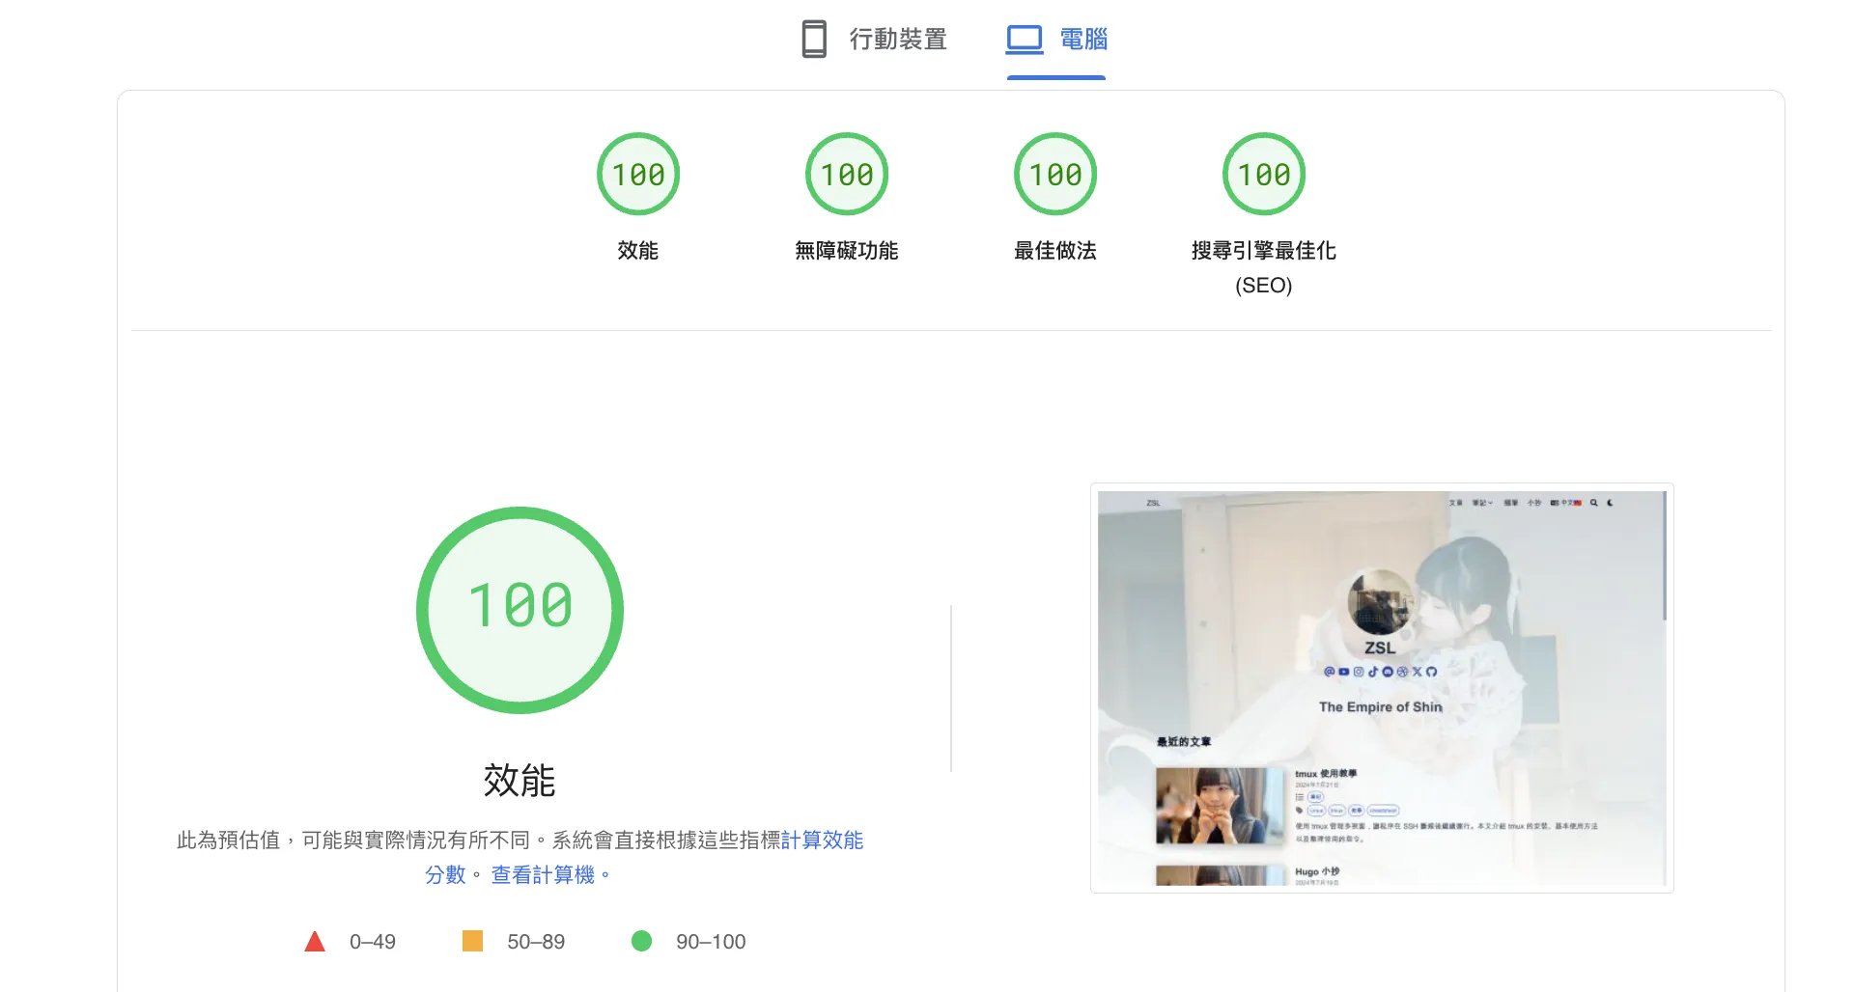This screenshot has width=1854, height=992.
Task: Click the search magnifier icon in the site navbar
Action: 1593,503
